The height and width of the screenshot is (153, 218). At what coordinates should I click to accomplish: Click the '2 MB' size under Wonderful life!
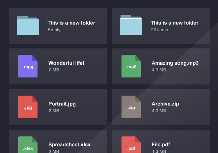[54, 70]
